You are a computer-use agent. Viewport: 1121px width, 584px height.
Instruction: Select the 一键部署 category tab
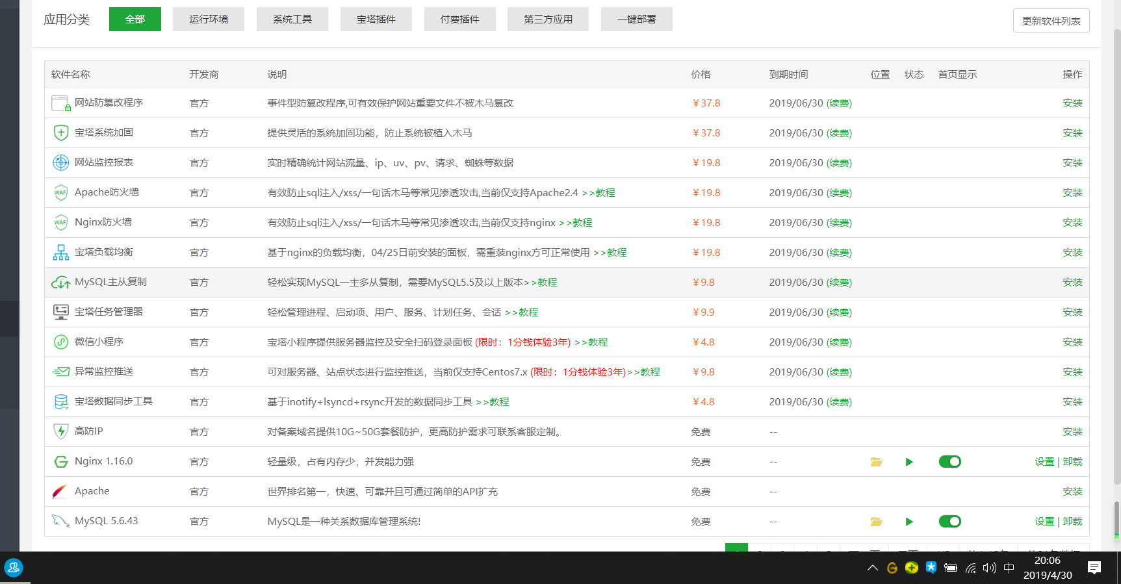pyautogui.click(x=637, y=19)
